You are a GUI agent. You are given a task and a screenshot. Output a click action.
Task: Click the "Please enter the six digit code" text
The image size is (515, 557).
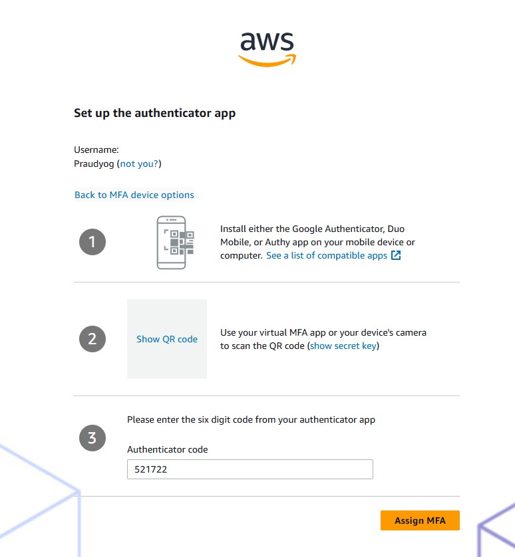point(251,419)
